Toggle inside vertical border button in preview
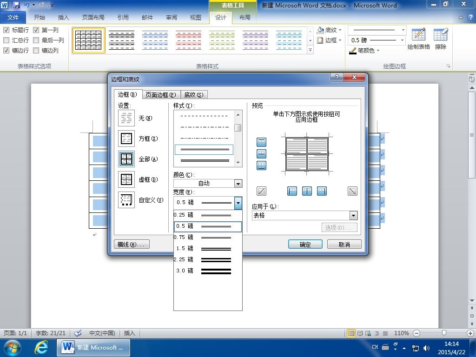Viewport: 476px width, 357px height. tap(307, 191)
